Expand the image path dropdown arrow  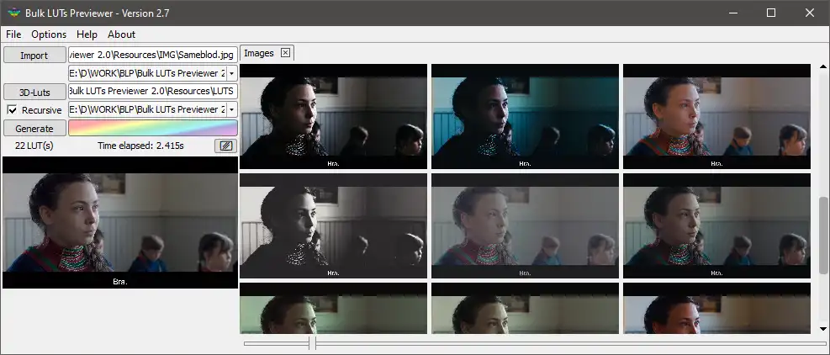(232, 73)
